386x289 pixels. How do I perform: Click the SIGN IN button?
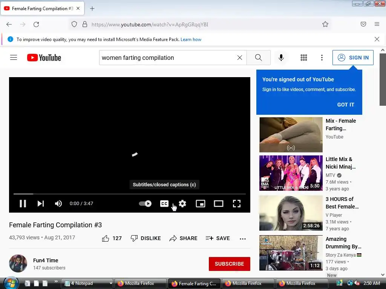pyautogui.click(x=353, y=58)
